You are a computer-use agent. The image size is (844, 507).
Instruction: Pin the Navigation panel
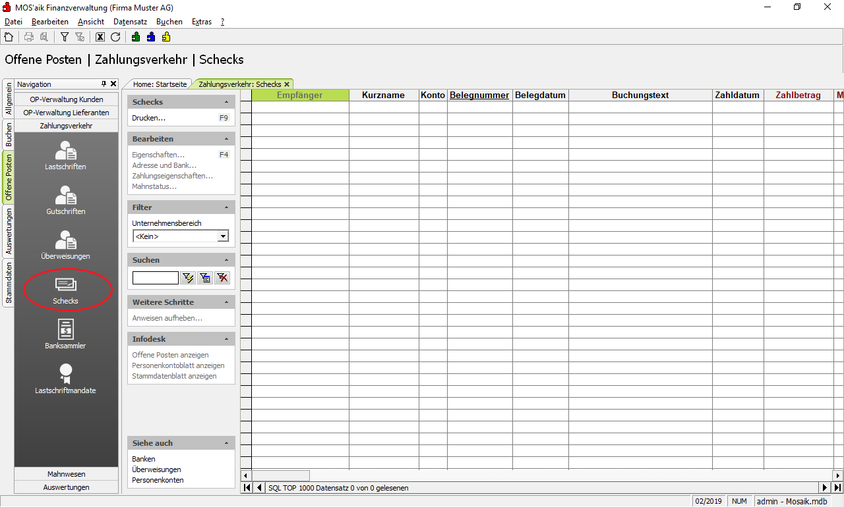pyautogui.click(x=104, y=84)
